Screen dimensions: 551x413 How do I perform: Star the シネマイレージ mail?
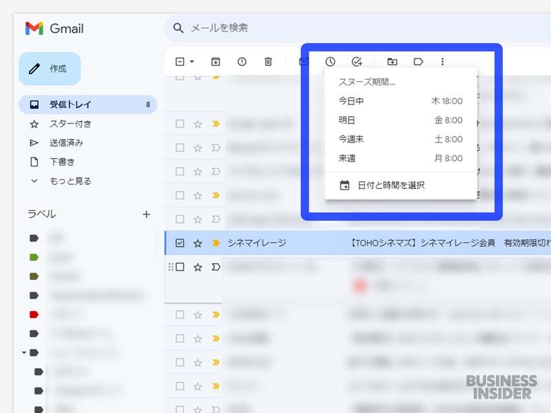tap(198, 243)
